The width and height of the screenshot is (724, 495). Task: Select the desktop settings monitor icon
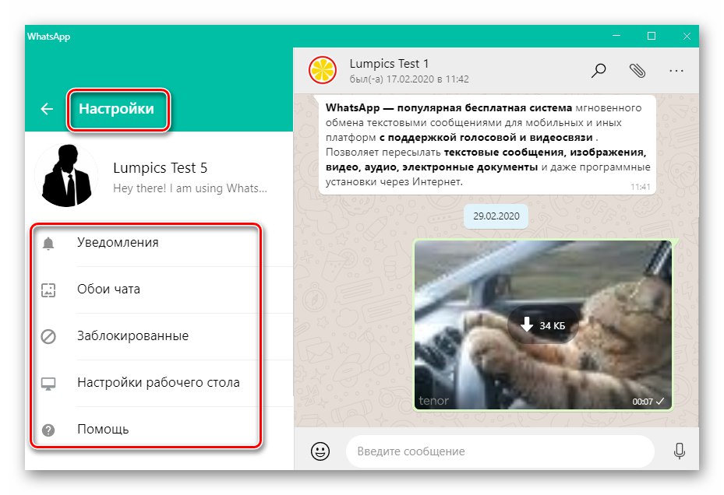coord(50,382)
